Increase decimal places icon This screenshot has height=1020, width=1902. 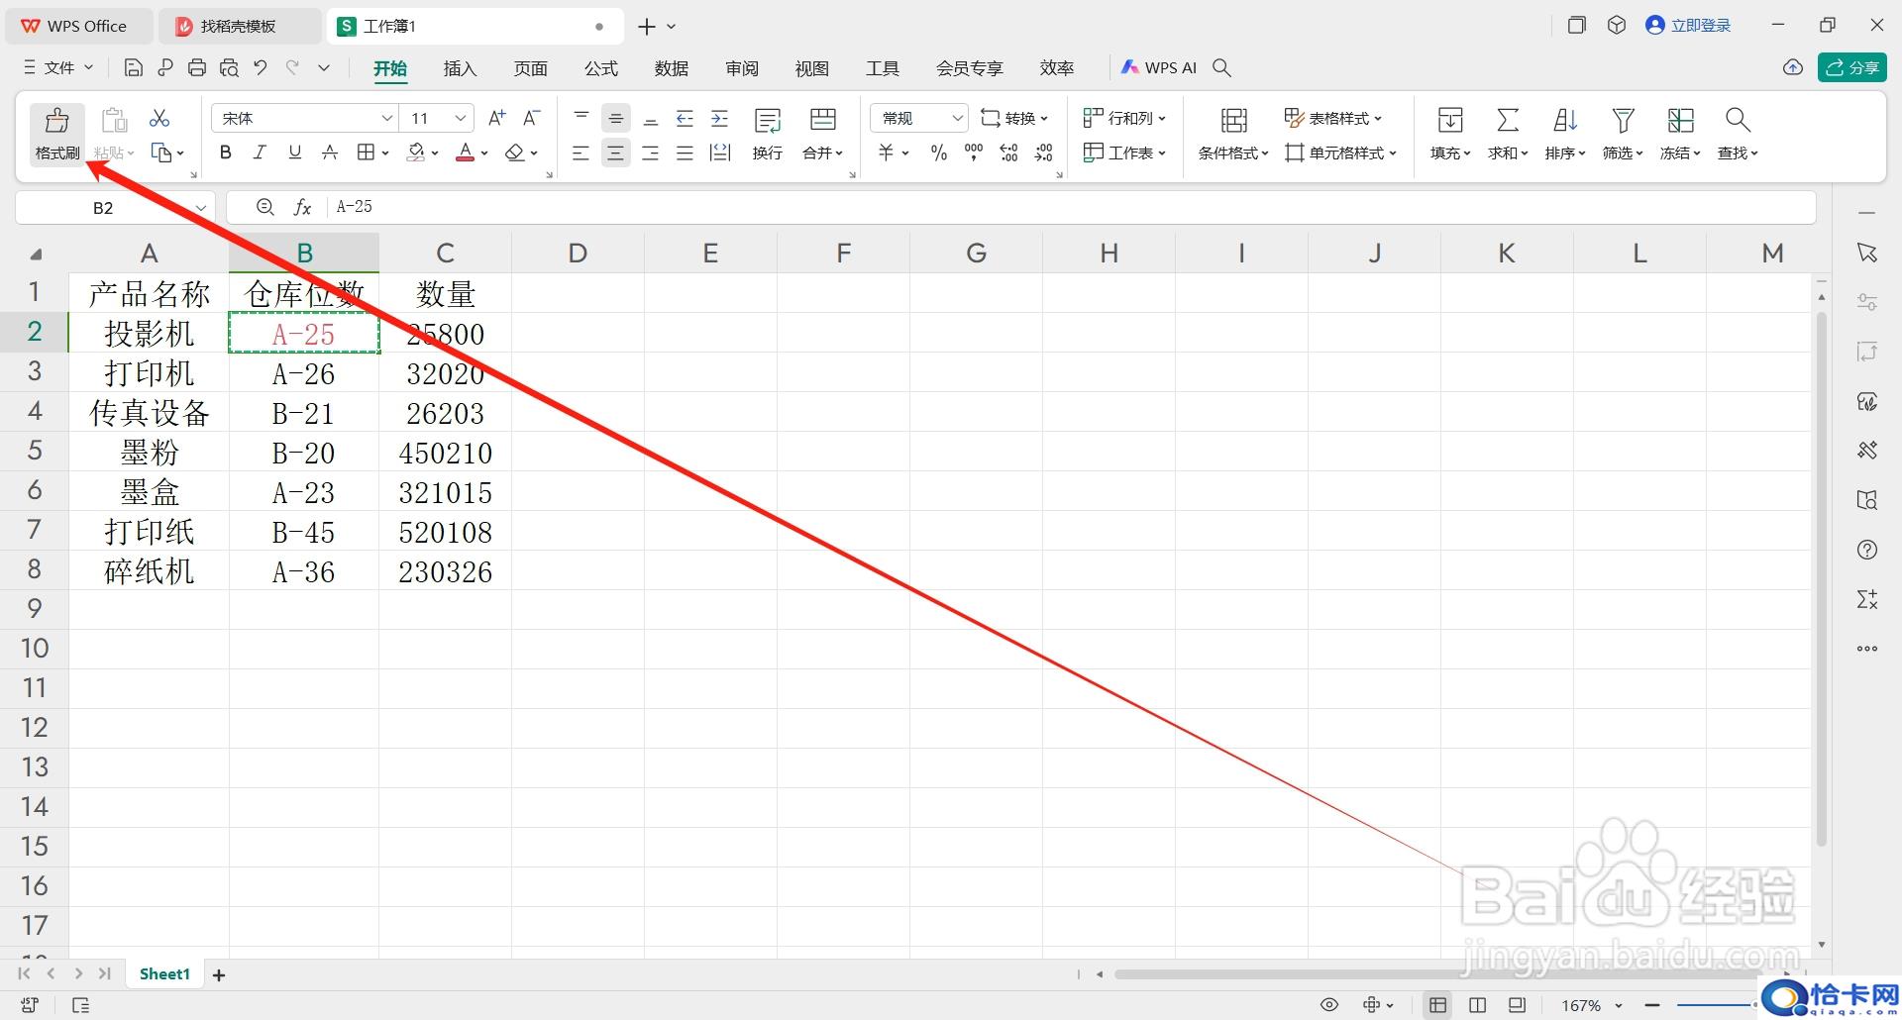[1008, 153]
